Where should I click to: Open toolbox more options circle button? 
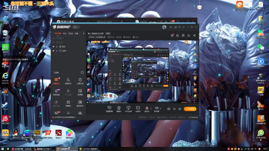click(82, 72)
